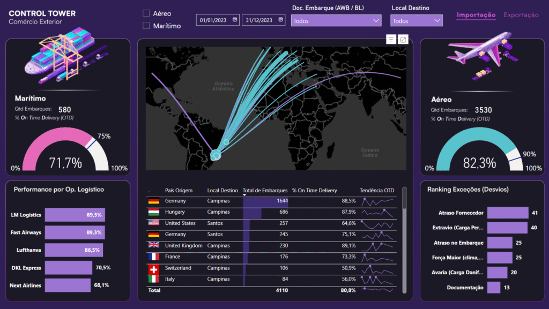Enable the Aéreo checkbox
The width and height of the screenshot is (549, 309).
click(x=146, y=13)
